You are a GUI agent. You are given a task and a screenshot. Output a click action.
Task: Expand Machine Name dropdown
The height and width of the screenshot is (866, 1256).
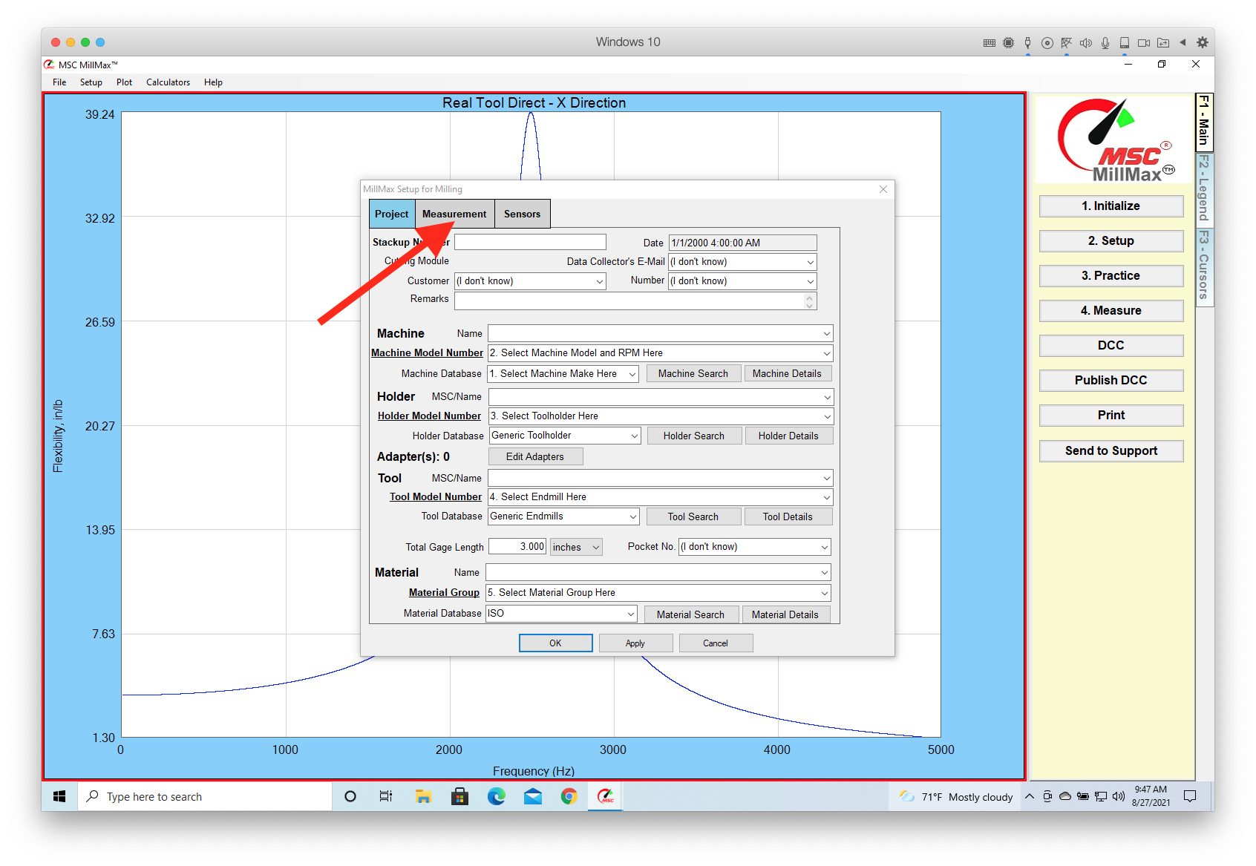click(826, 334)
